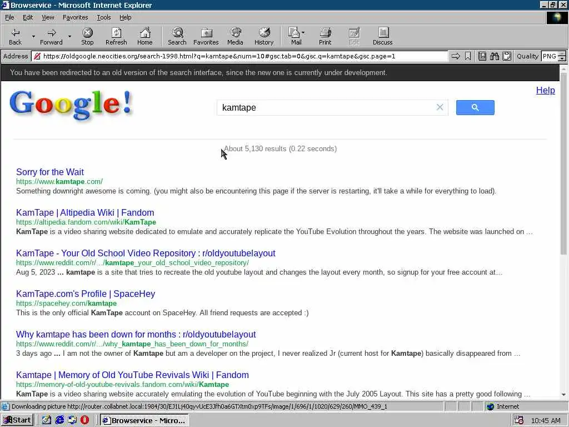Open the Forward history dropdown arrow
The height and width of the screenshot is (427, 569).
click(x=69, y=37)
